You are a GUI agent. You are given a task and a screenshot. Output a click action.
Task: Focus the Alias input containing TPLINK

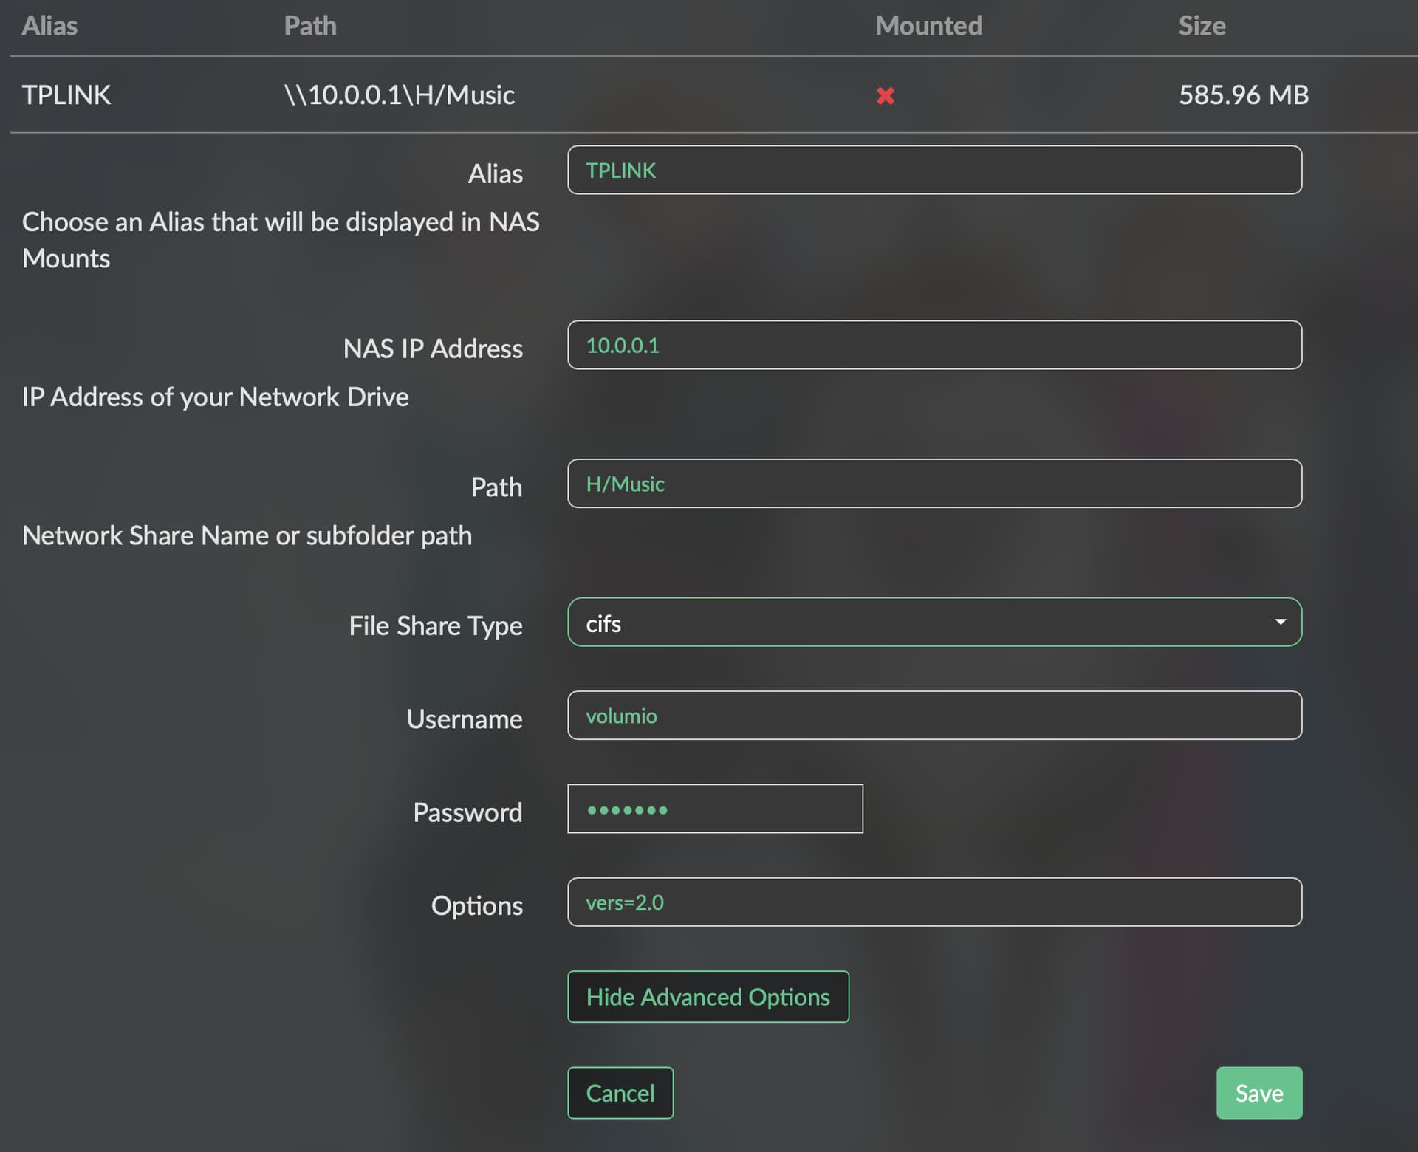click(934, 170)
